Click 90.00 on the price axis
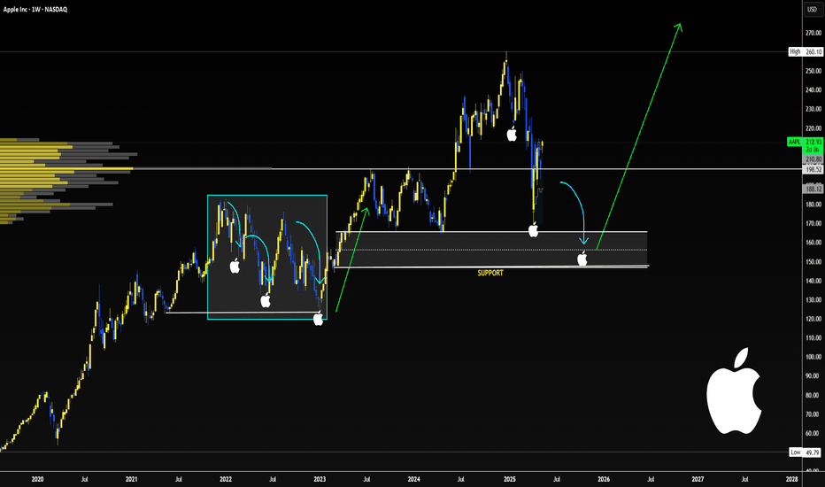 click(x=813, y=376)
